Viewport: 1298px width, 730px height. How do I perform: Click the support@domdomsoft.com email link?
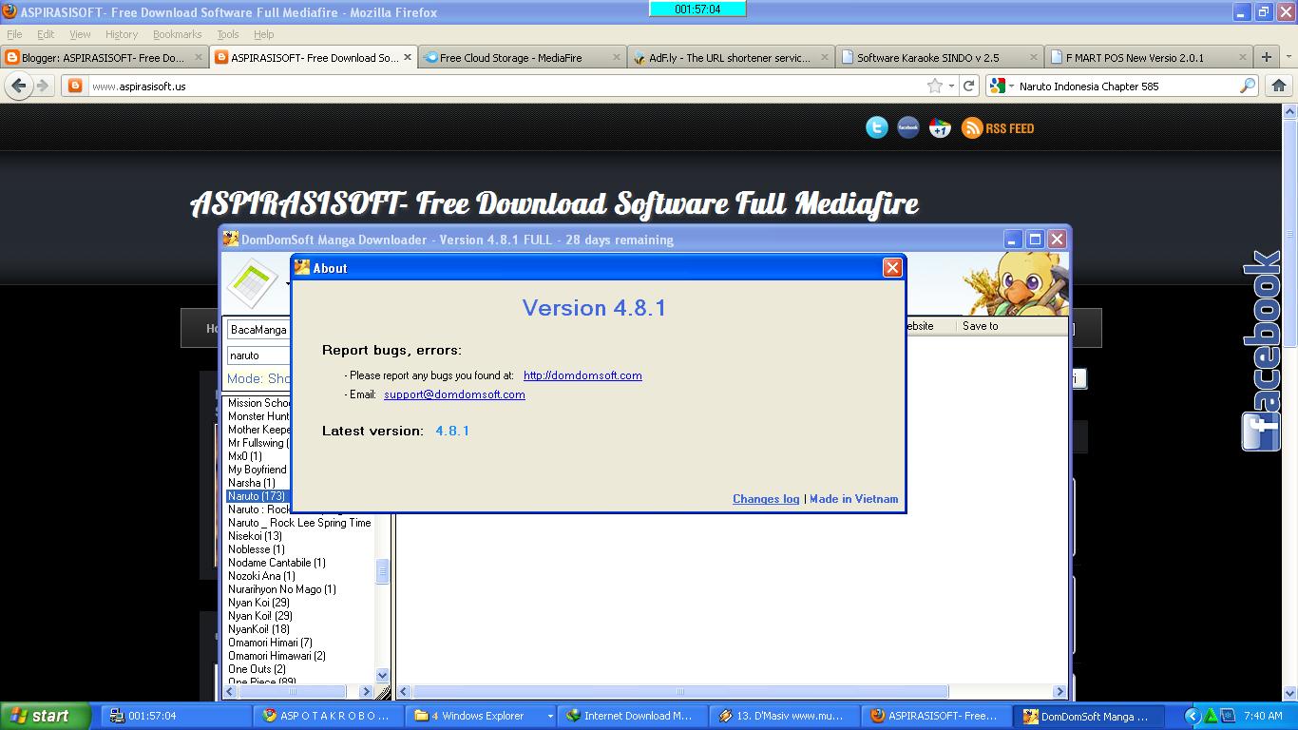point(454,394)
